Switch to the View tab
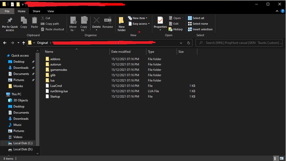 pos(51,11)
